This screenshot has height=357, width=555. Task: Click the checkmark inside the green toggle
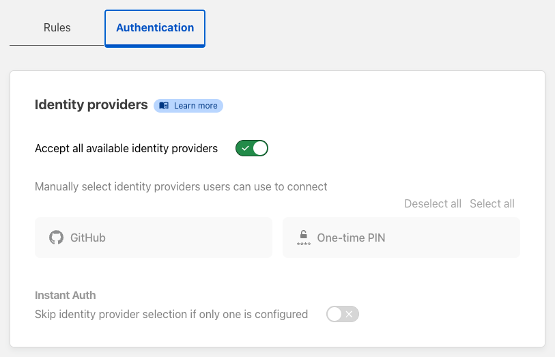coord(245,149)
